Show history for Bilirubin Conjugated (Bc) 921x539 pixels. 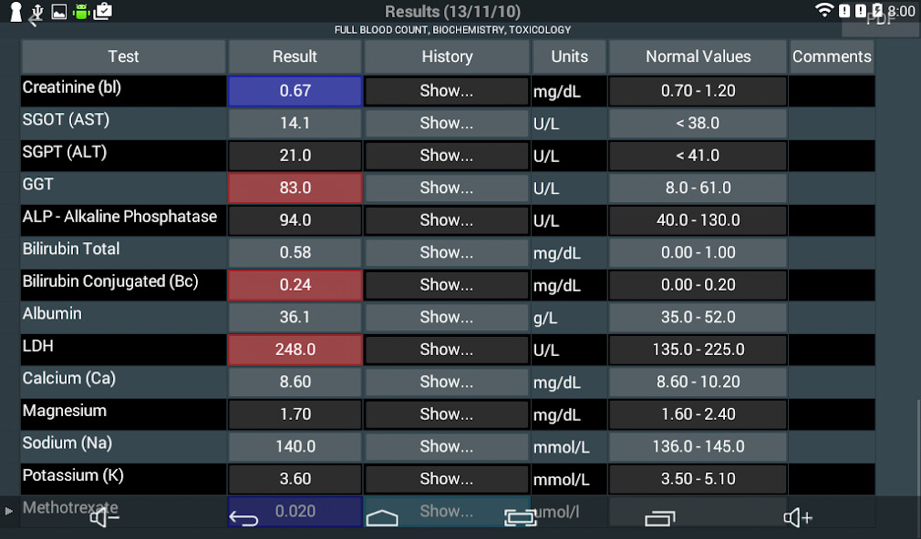pyautogui.click(x=447, y=284)
